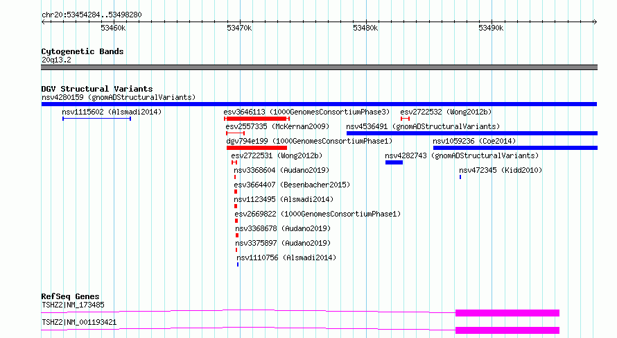Open esv2669822 (1000GenomesConsortiumPhase1) label

click(x=318, y=214)
